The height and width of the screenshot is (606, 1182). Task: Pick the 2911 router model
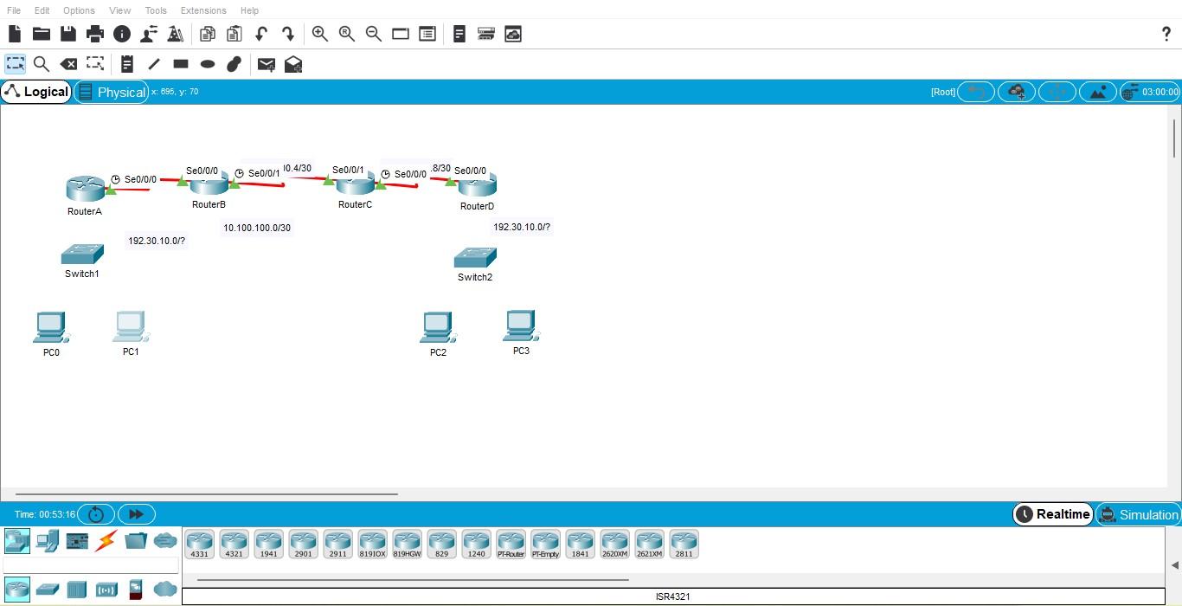tap(337, 545)
